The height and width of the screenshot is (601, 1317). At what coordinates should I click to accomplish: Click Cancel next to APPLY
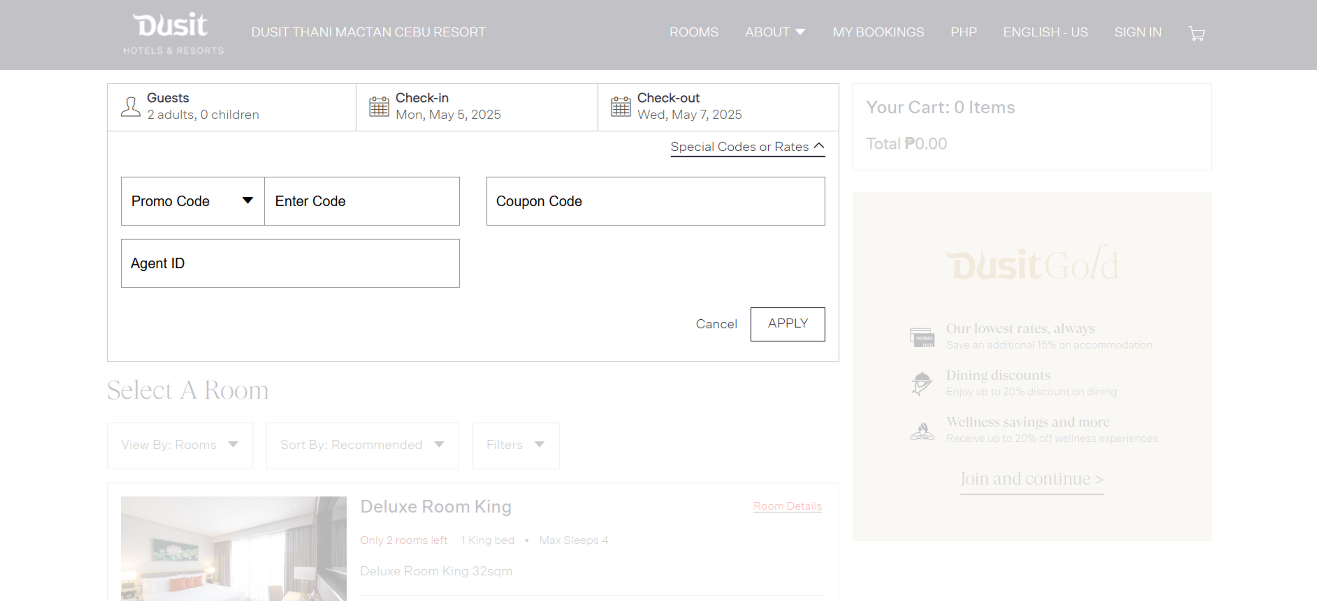(x=716, y=324)
